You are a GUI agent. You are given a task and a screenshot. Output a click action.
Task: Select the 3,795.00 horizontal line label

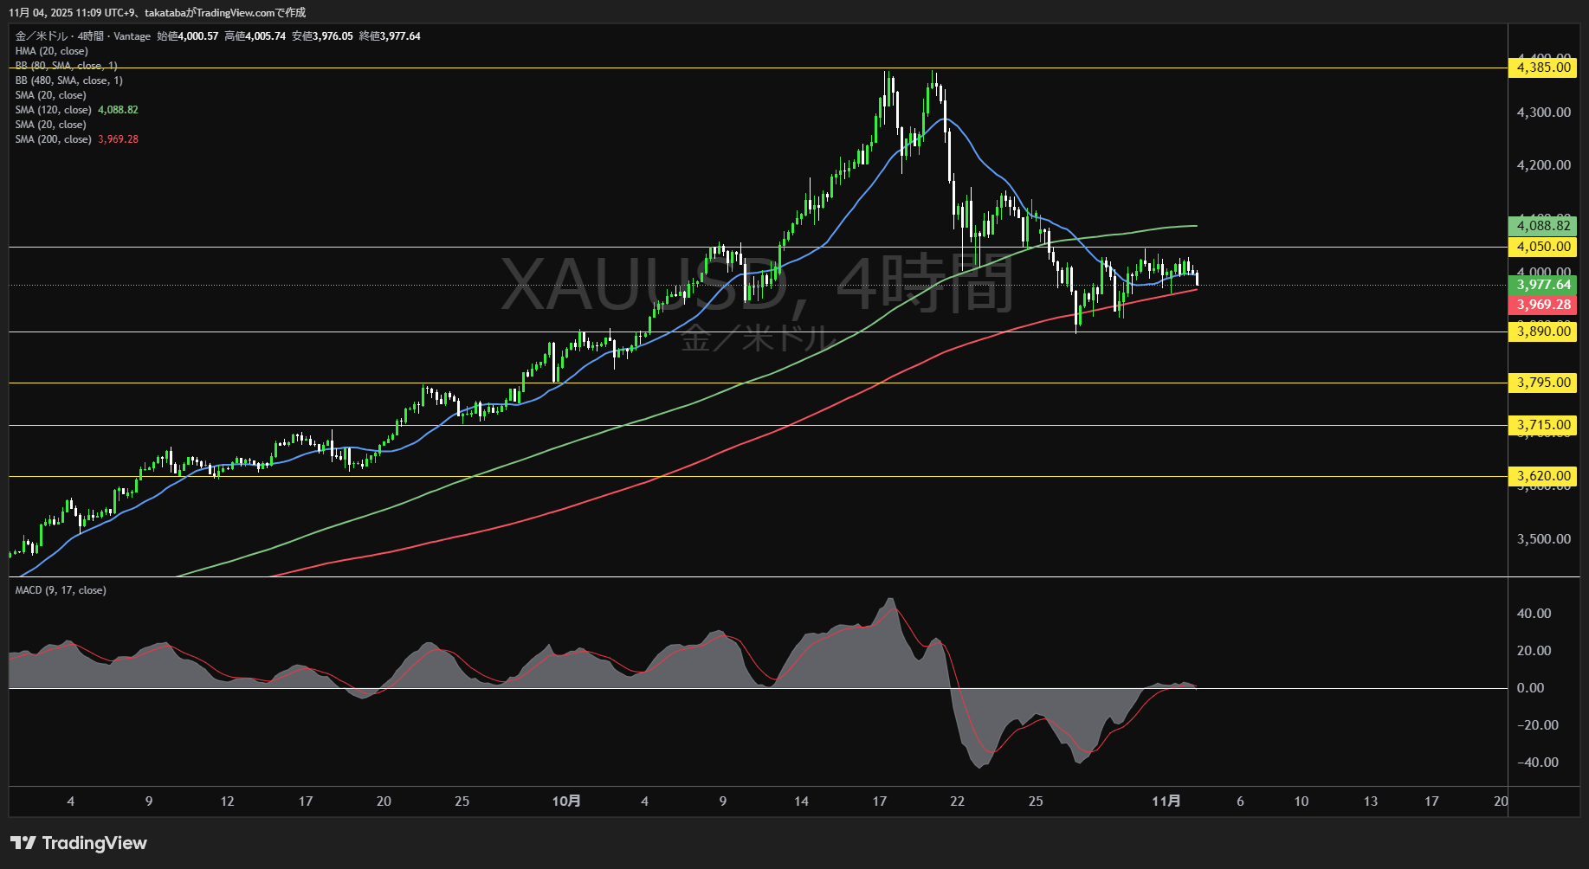click(1543, 383)
